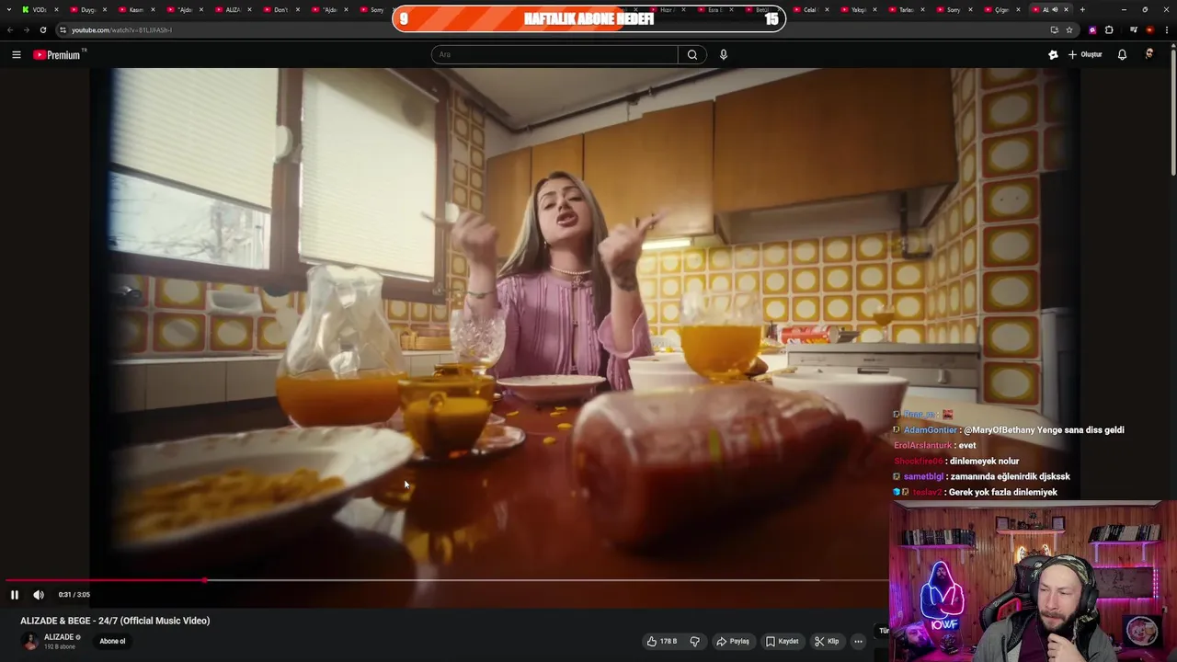Mute the active tab's audio speaker icon
This screenshot has height=662, width=1177.
tap(1055, 9)
